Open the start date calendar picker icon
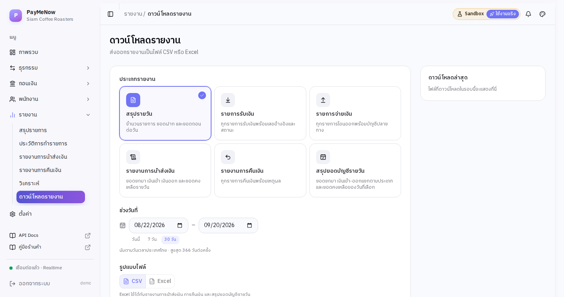The height and width of the screenshot is (297, 564). pyautogui.click(x=180, y=225)
